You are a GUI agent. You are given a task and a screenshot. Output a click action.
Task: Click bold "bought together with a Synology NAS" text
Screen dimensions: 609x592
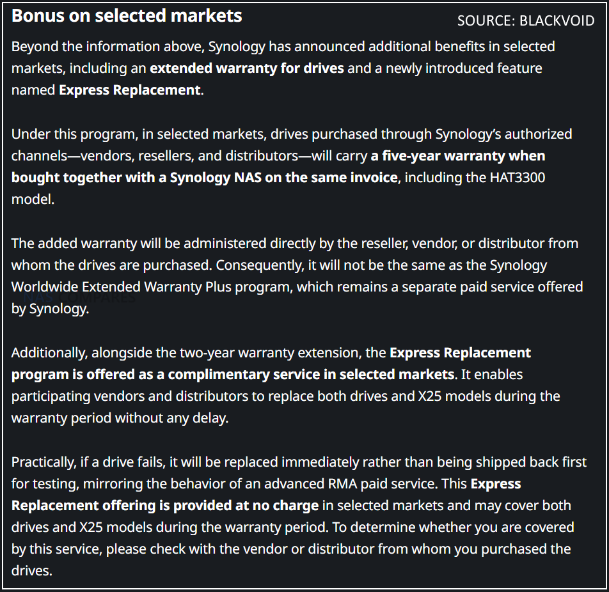[128, 178]
